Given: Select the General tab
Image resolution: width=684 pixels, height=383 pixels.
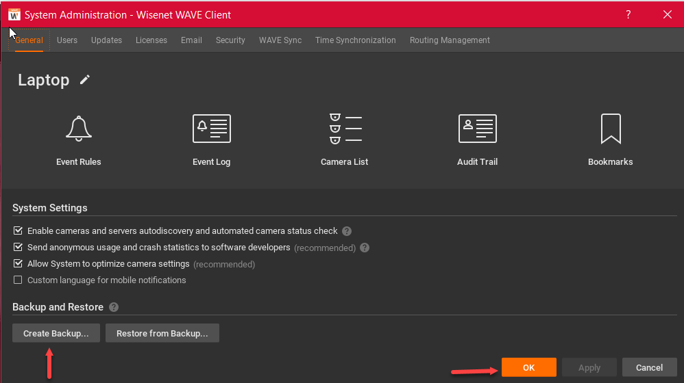Looking at the screenshot, I should point(29,40).
